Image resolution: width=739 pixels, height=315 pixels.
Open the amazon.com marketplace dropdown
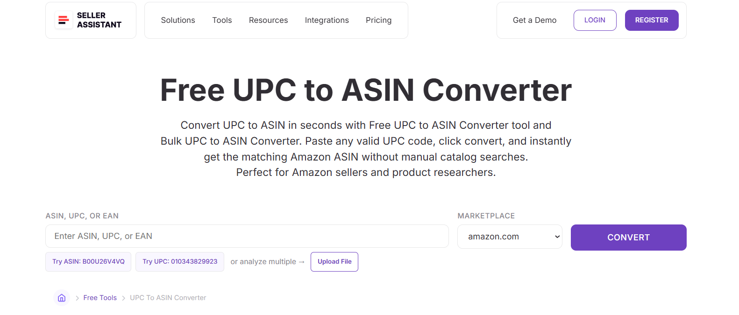coord(510,237)
